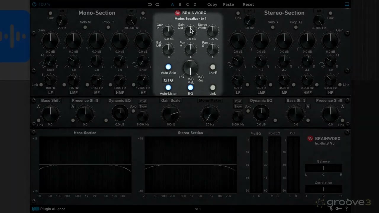Click the Mono Dynamic EQ Slow button
This screenshot has height=213, width=379.
[x=143, y=106]
